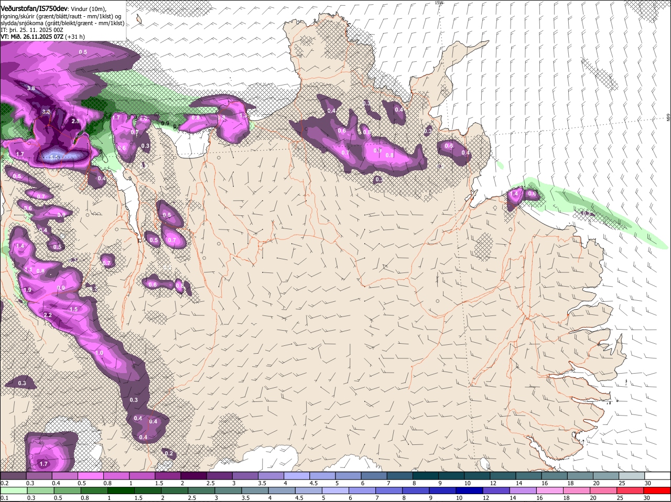The image size is (671, 502).
Task: Select the 2.2 precipitation value on the map
Action: click(48, 315)
